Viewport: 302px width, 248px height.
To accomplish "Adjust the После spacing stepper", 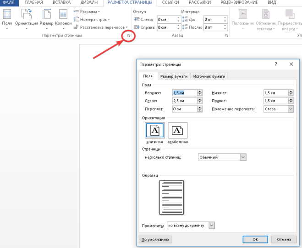I will pos(225,27).
